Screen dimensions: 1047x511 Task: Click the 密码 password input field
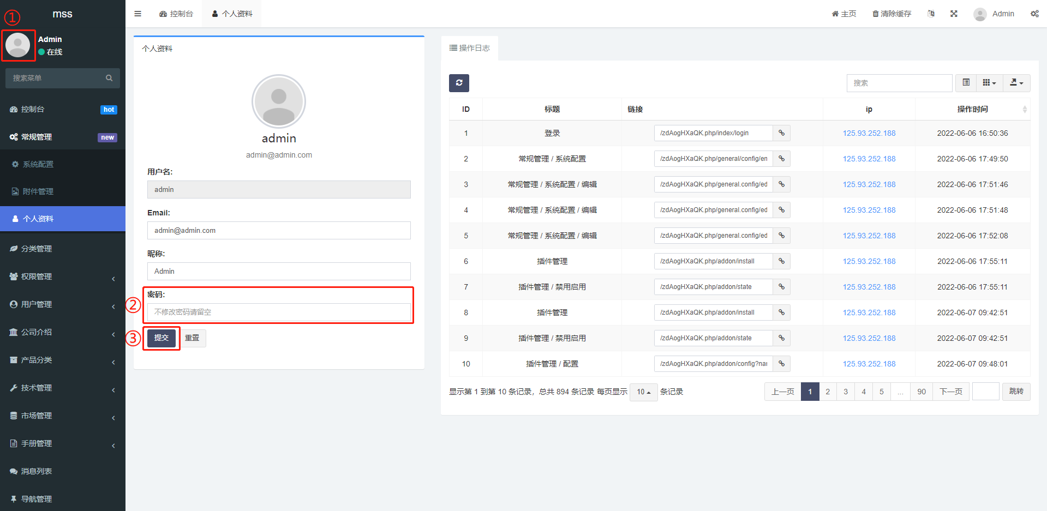(279, 312)
